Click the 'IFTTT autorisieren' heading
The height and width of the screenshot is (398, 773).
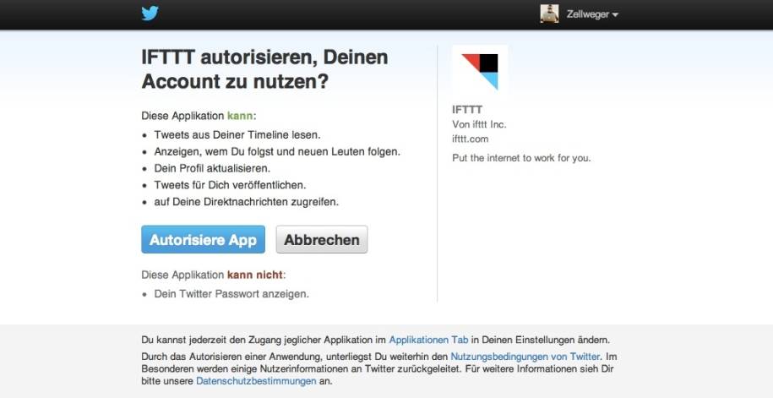point(264,69)
